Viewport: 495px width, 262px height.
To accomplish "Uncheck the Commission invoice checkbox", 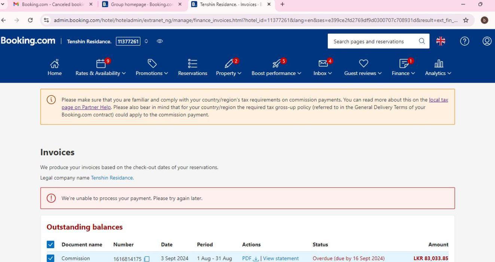I will pos(51,258).
